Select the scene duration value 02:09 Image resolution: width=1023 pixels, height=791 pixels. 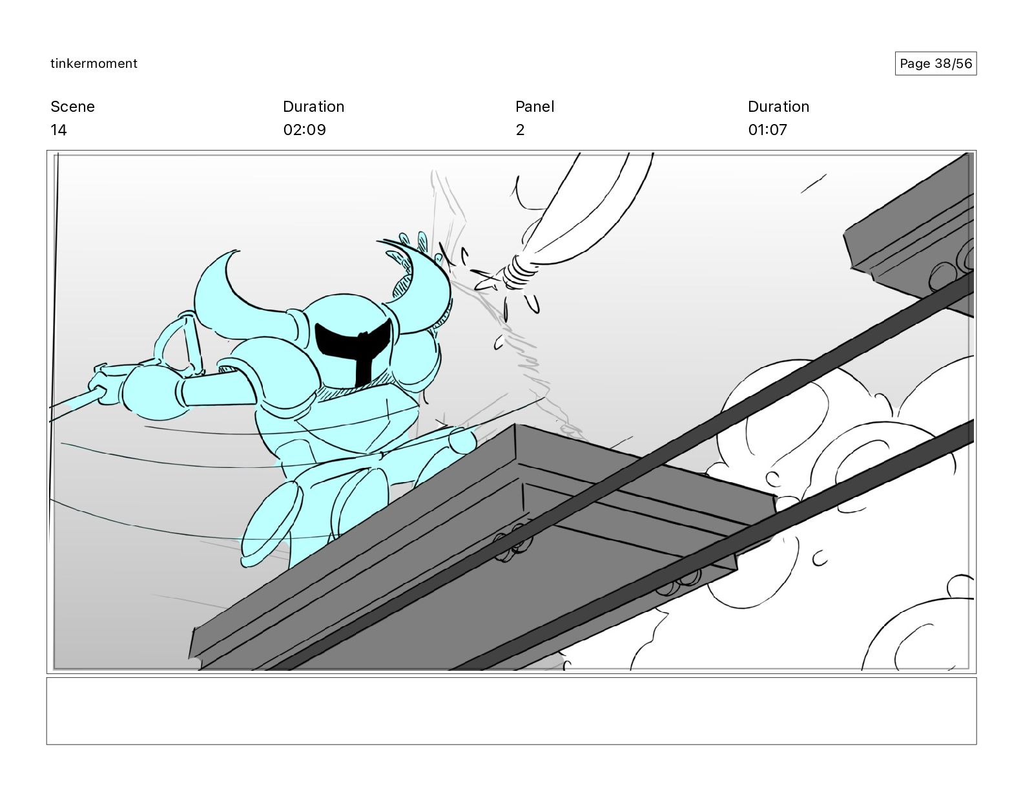pos(304,130)
